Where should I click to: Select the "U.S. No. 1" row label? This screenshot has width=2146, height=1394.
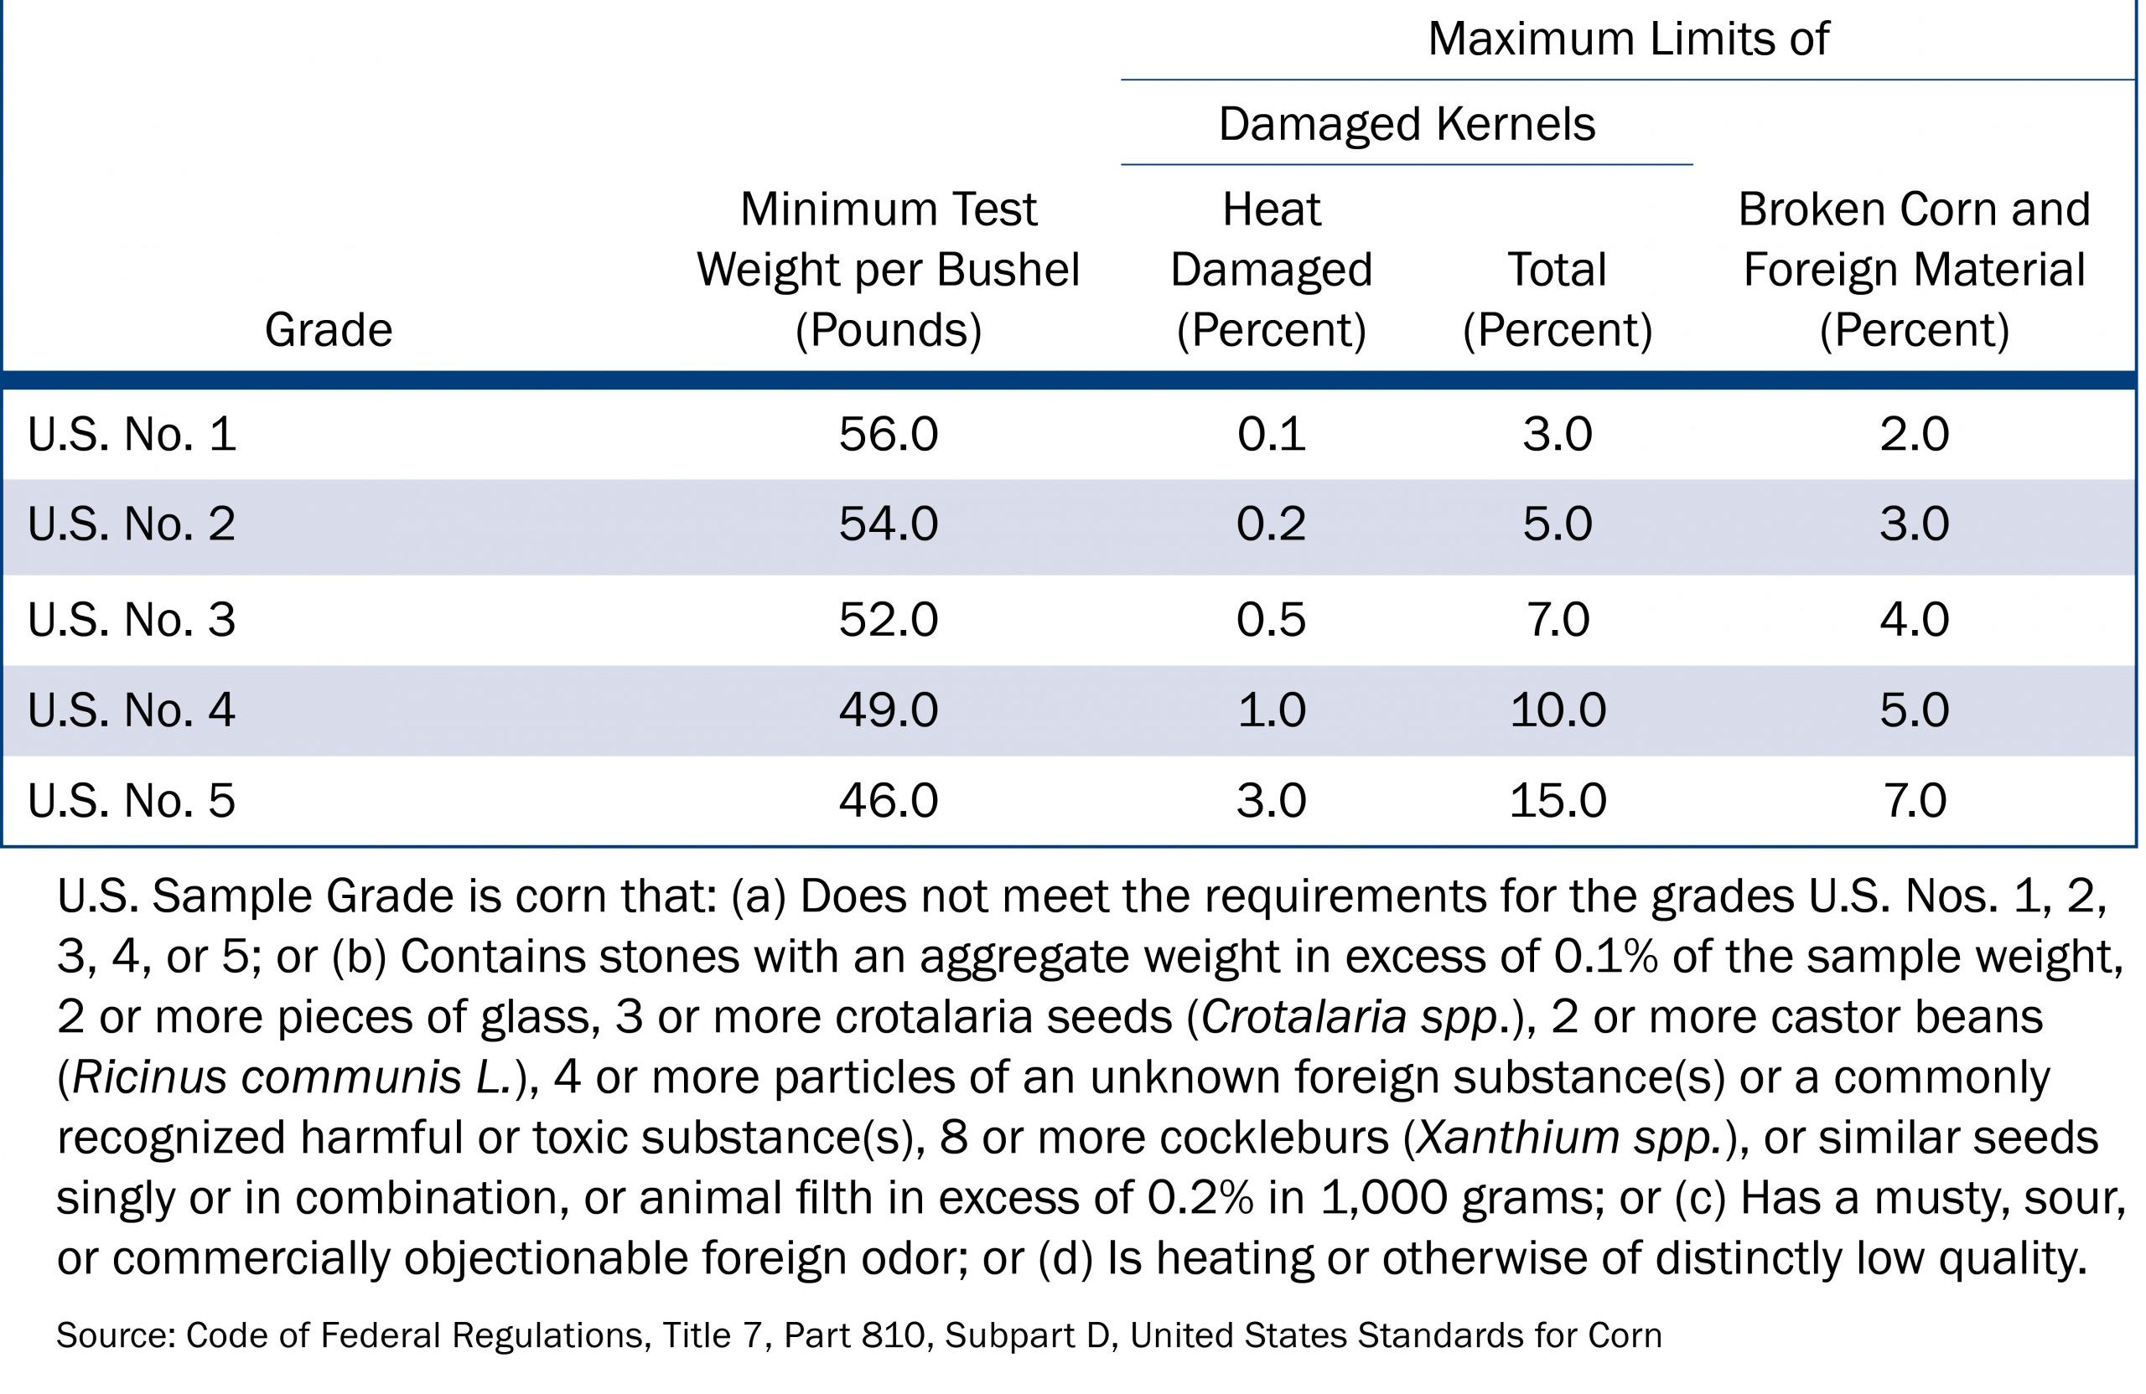132,434
